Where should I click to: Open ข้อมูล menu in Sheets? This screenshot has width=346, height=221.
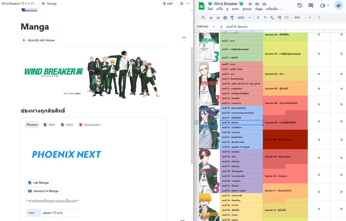[259, 9]
